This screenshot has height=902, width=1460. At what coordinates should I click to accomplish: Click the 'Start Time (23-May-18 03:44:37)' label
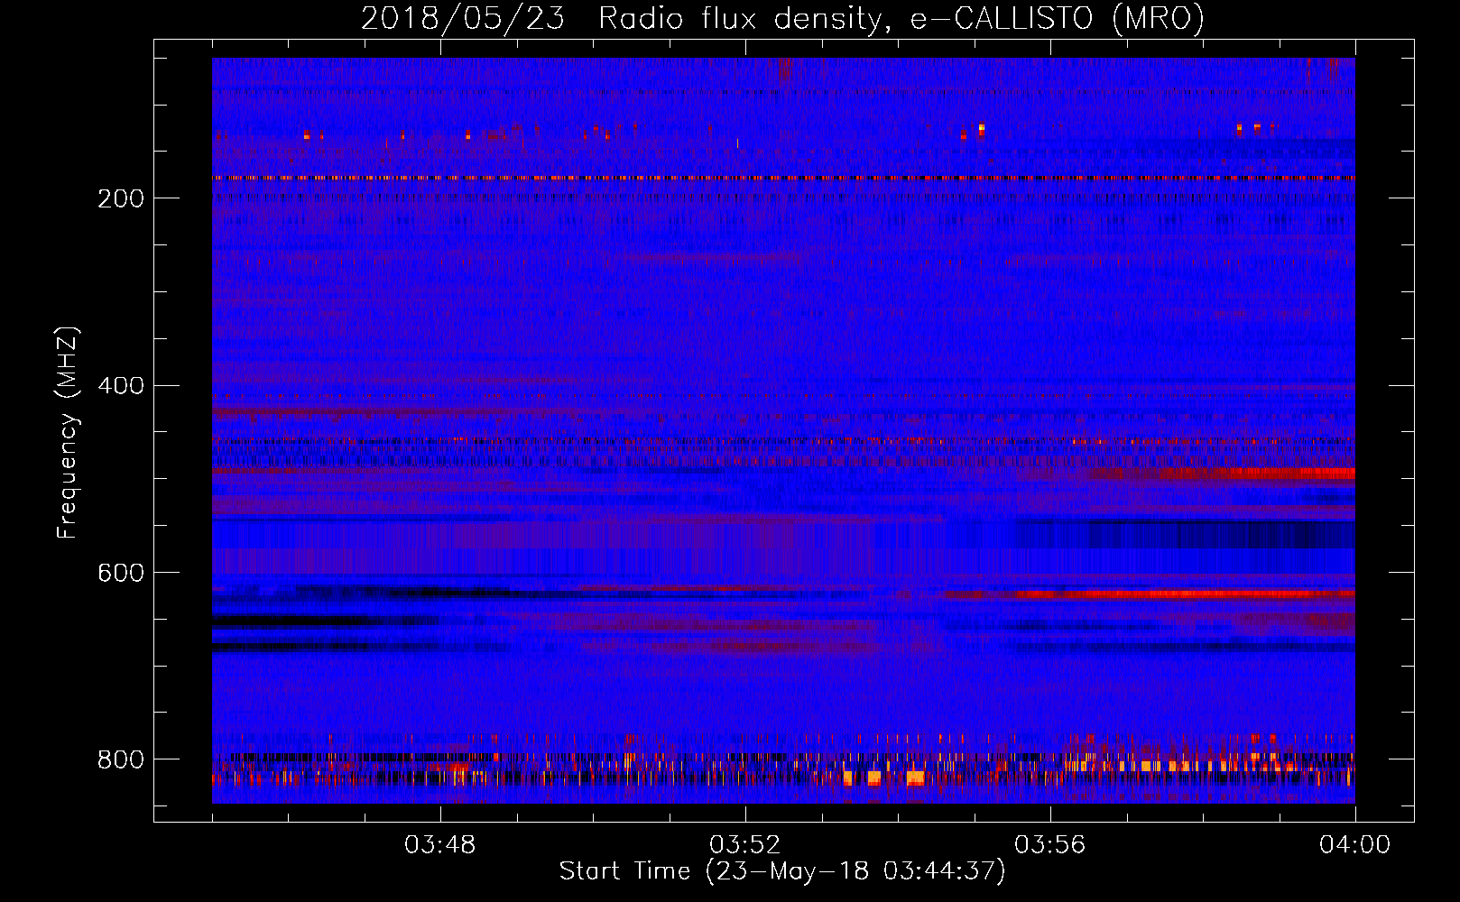[x=782, y=871]
